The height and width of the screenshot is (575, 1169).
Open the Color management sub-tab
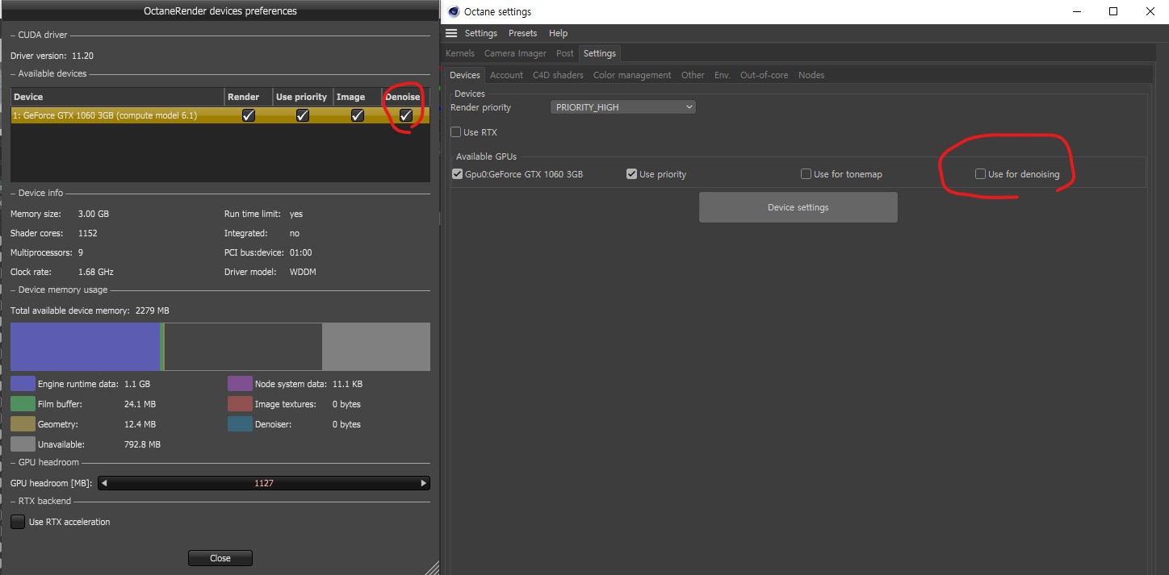[x=632, y=75]
